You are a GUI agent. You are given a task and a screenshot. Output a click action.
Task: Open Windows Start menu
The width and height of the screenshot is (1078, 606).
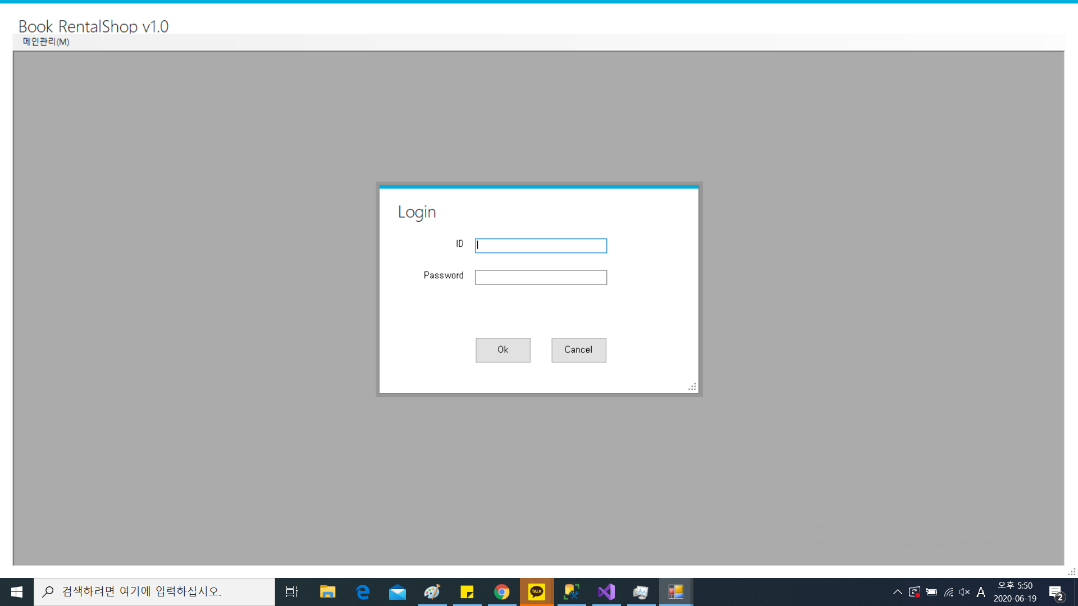coord(17,592)
